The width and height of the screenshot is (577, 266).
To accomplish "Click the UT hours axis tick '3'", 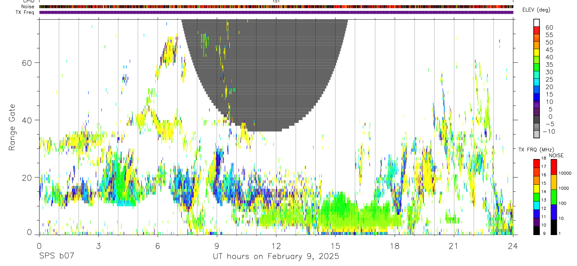I will tap(98, 245).
